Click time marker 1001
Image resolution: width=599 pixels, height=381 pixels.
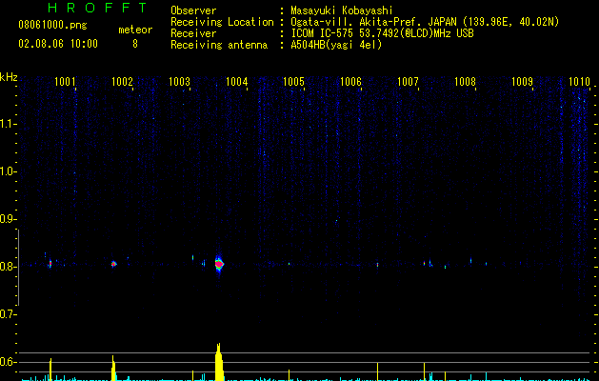pos(65,81)
